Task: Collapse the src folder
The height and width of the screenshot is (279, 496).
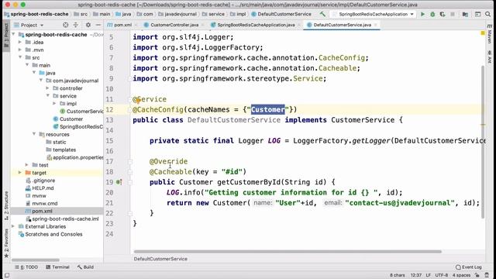Action: click(x=20, y=57)
